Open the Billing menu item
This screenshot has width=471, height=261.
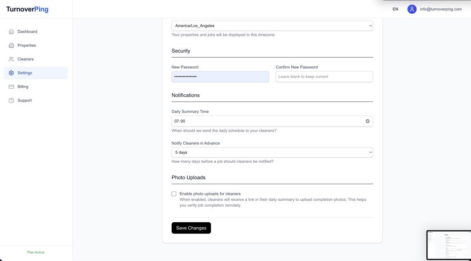tap(23, 87)
